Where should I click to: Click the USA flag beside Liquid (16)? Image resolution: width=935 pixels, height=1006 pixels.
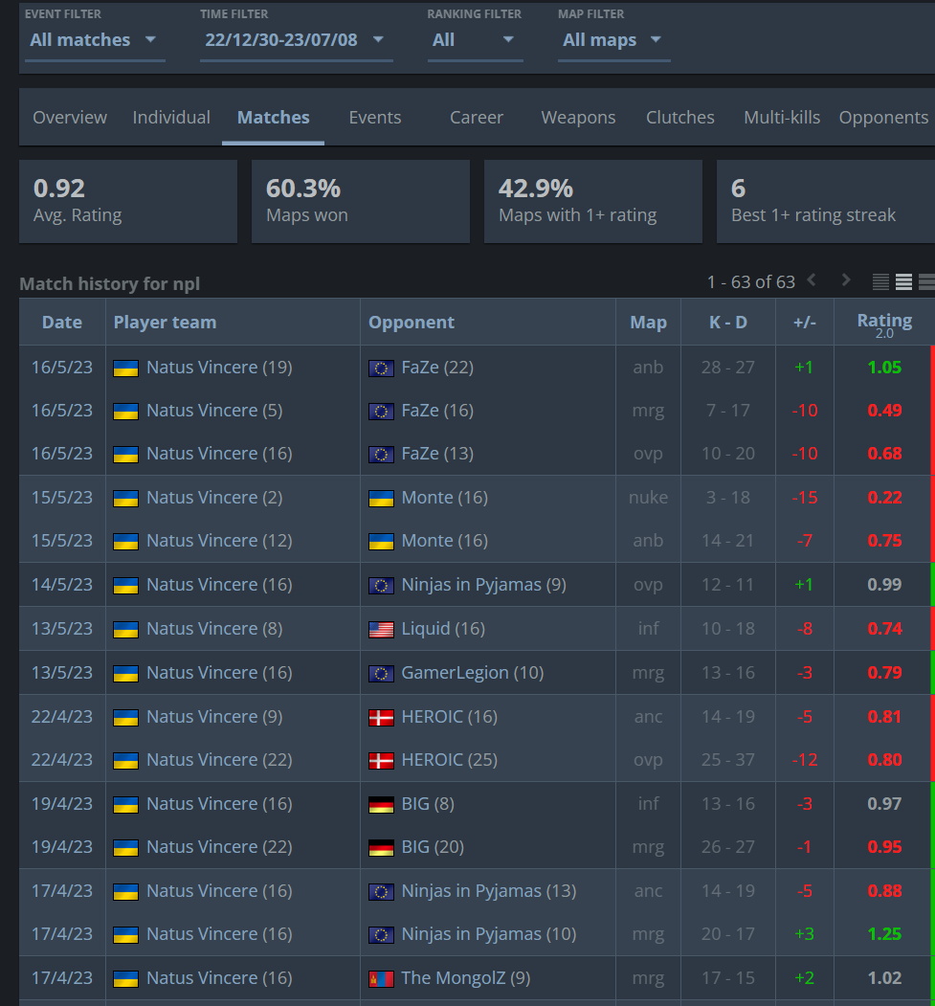(381, 630)
